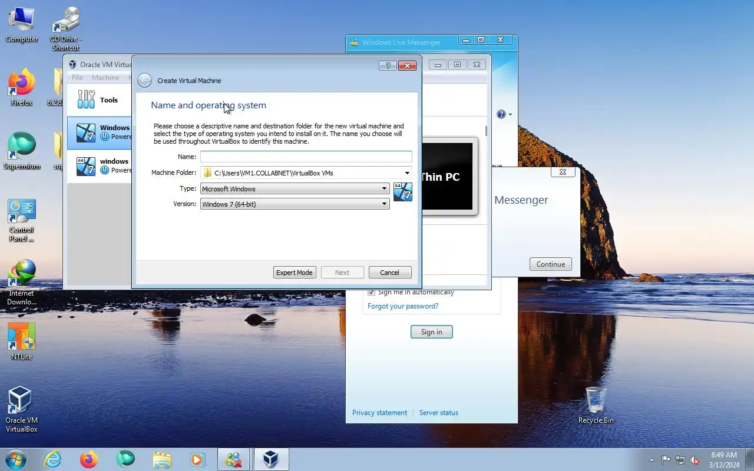Open the Computer desktop icon
The image size is (754, 471).
tap(22, 25)
